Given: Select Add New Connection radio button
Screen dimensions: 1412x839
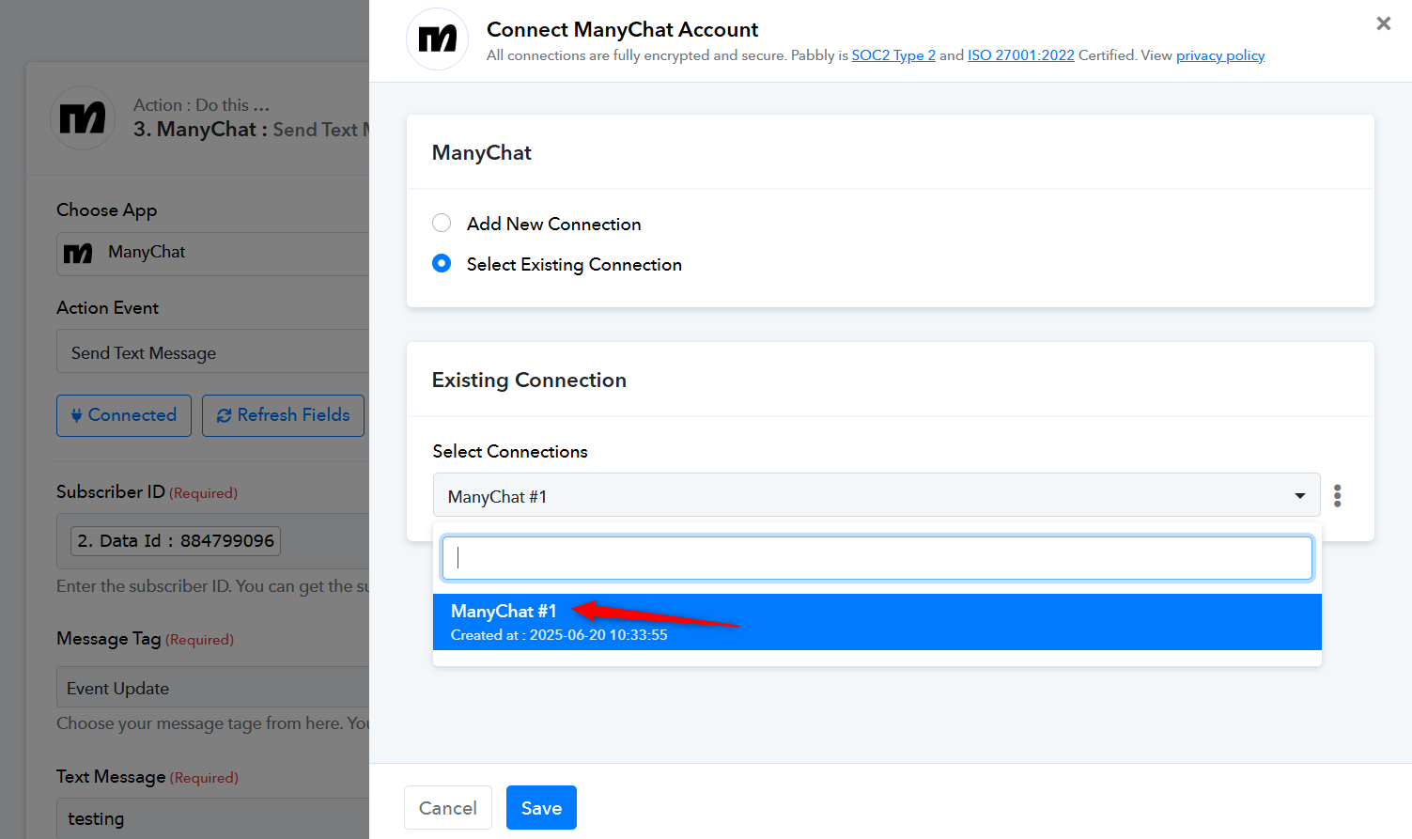Looking at the screenshot, I should tap(442, 224).
